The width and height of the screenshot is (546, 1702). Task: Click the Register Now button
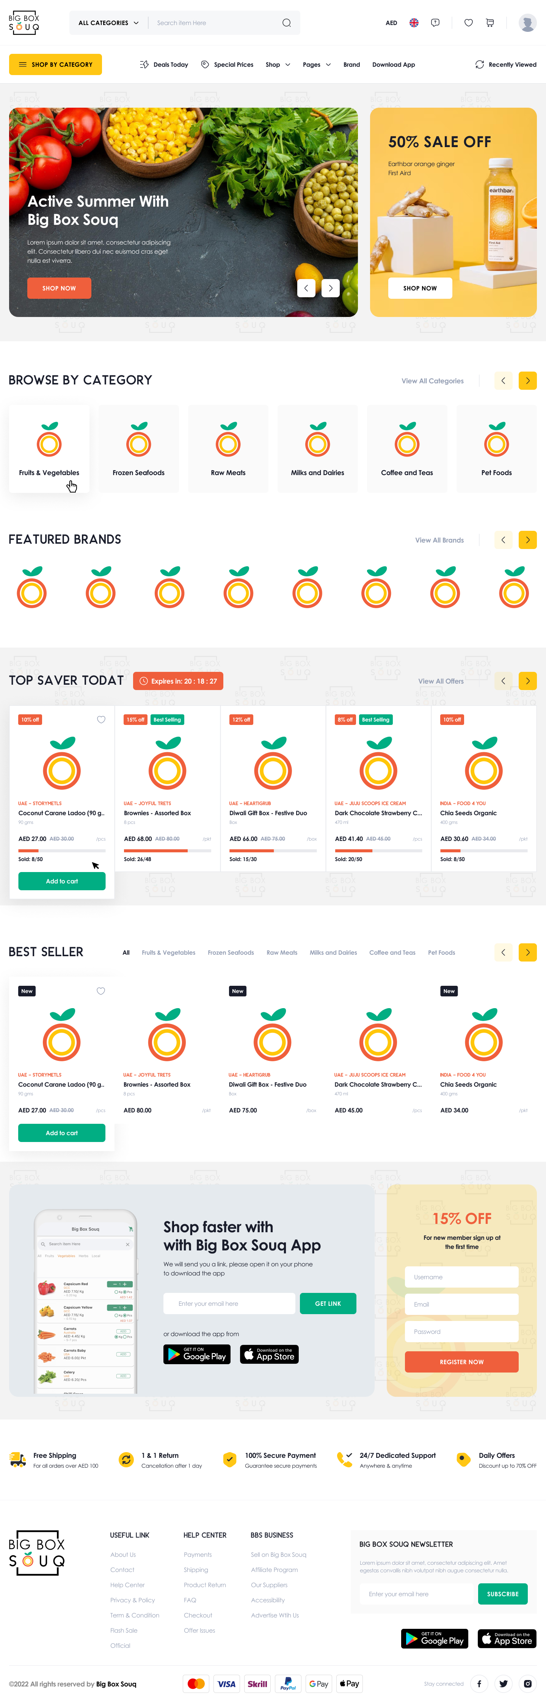pyautogui.click(x=461, y=1361)
